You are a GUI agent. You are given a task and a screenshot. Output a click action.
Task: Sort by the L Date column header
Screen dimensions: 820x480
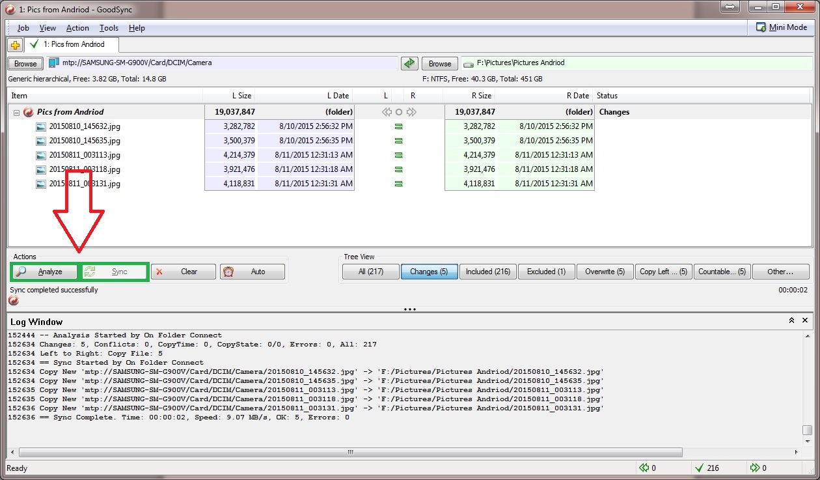pyautogui.click(x=305, y=96)
